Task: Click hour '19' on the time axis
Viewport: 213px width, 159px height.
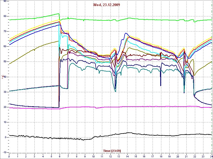Action: click(170, 156)
